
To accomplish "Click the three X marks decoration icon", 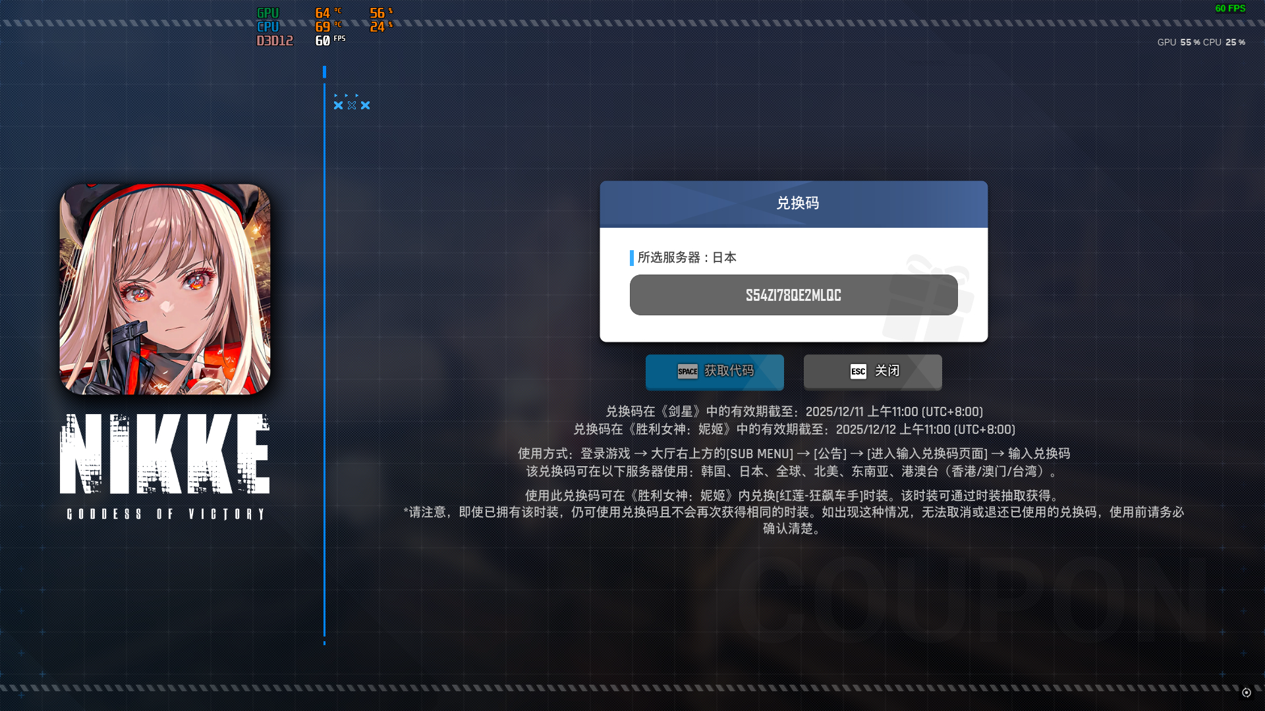I will [x=352, y=105].
